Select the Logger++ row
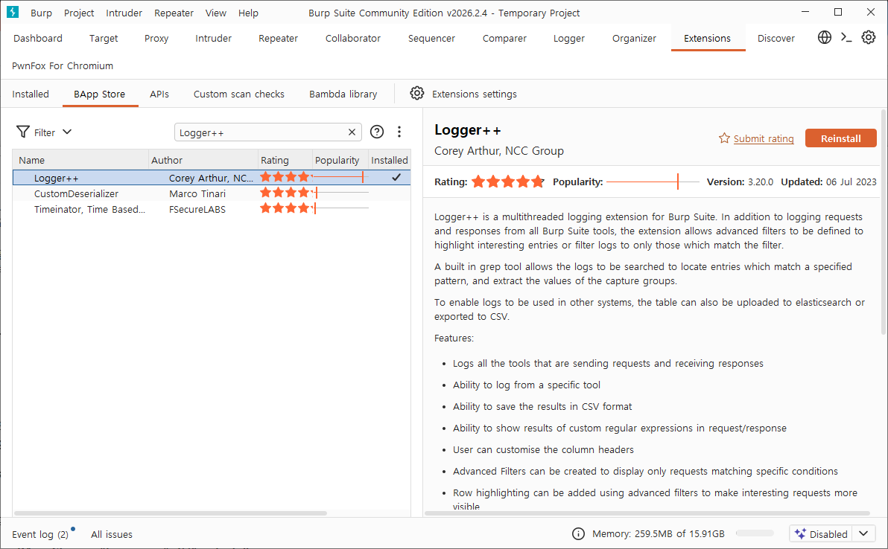888x549 pixels. (x=212, y=178)
